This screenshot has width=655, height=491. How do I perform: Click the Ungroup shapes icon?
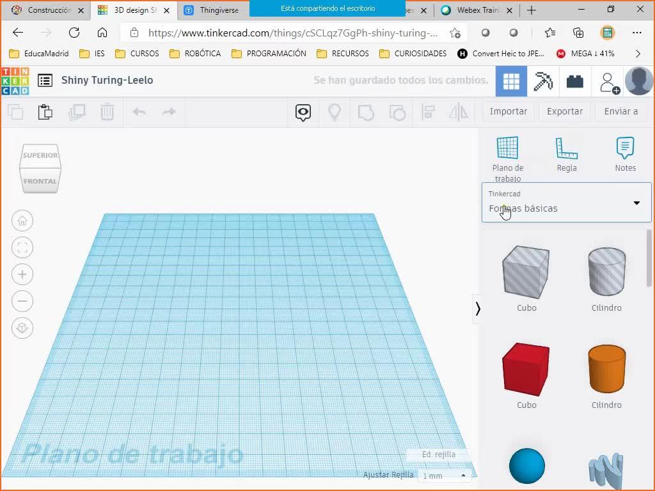[397, 113]
